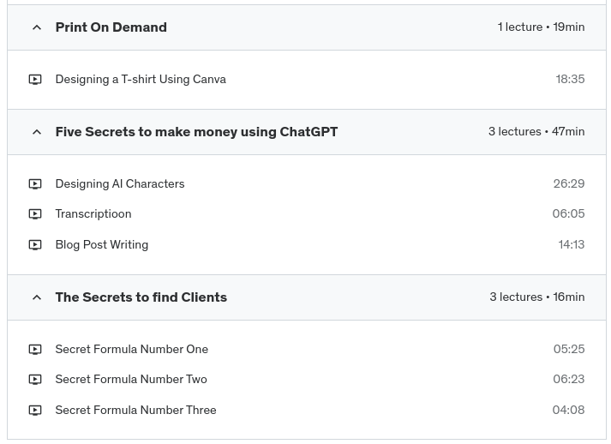The height and width of the screenshot is (444, 611).
Task: Select The Secrets to find Clients heading
Action: click(141, 297)
